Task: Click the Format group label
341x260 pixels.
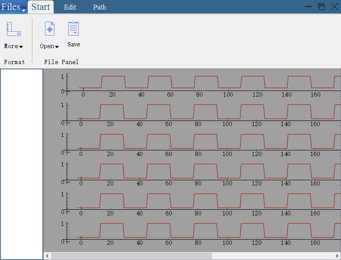Action: click(14, 62)
